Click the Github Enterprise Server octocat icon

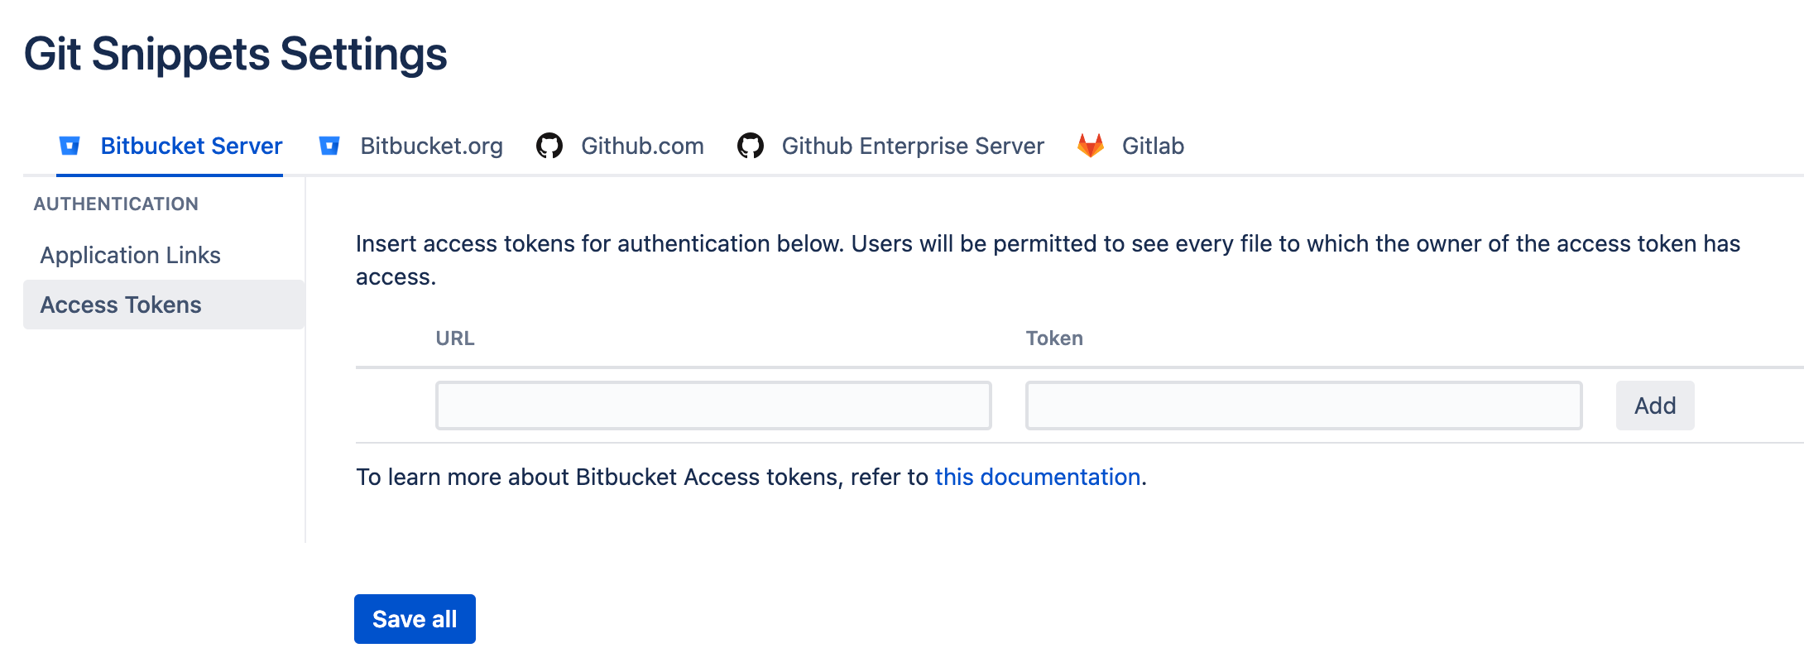coord(751,146)
